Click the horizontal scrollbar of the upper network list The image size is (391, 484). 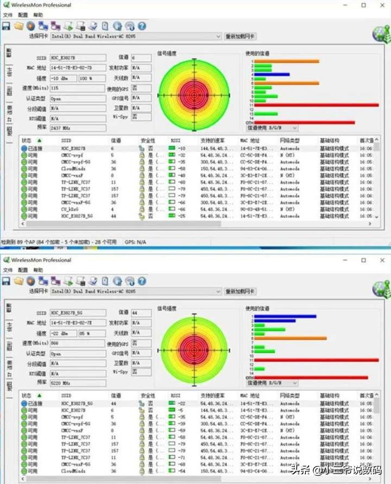[x=123, y=224]
